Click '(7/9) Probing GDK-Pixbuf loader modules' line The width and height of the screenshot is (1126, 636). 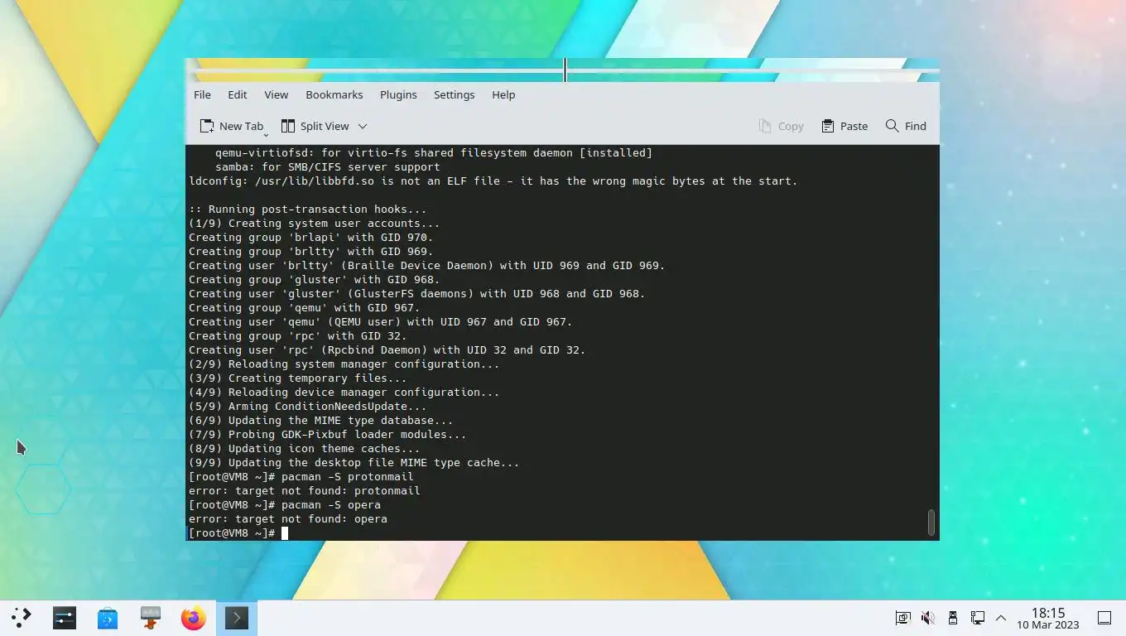[328, 435]
